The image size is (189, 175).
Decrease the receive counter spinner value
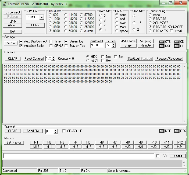coord(53,59)
